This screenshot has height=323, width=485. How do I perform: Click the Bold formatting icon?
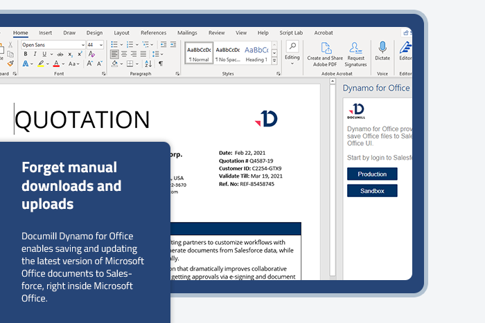pos(24,54)
